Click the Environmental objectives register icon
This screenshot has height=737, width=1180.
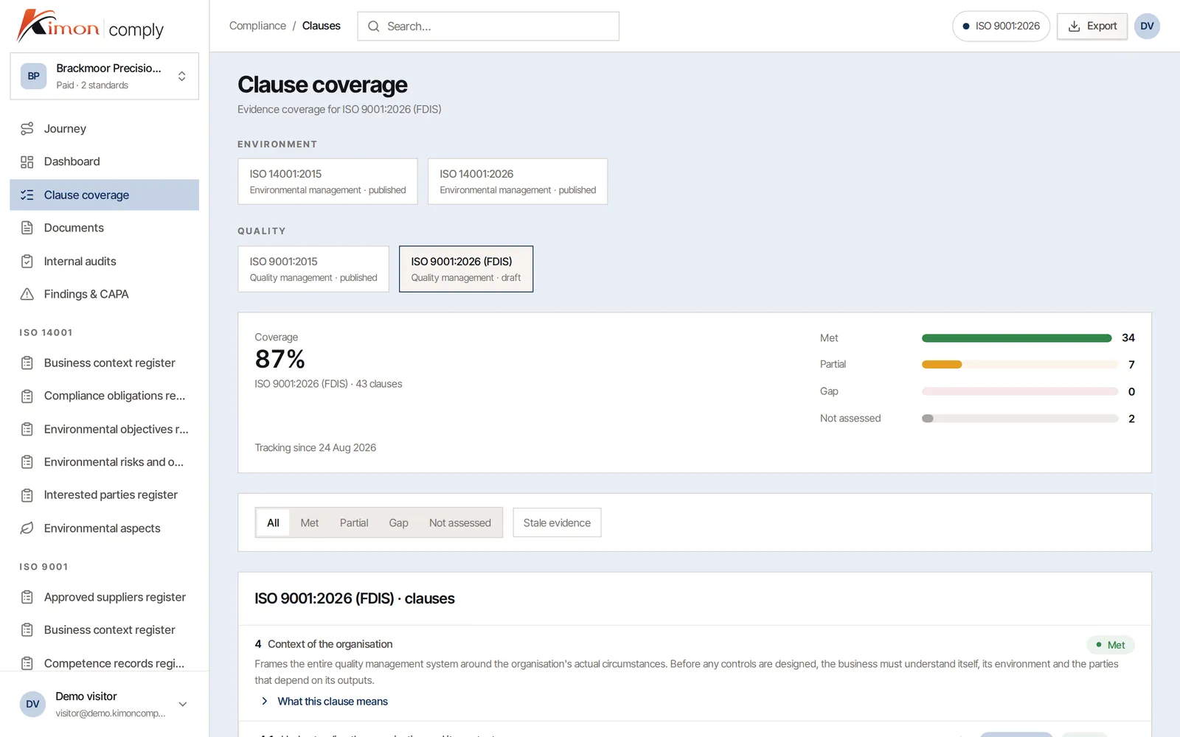point(27,429)
